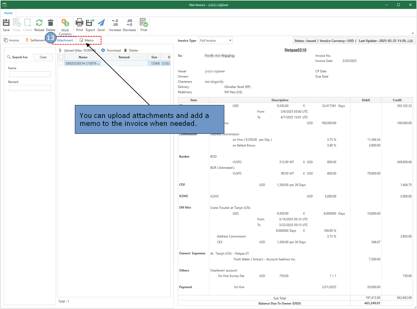Print the hire invoice

tap(80, 23)
